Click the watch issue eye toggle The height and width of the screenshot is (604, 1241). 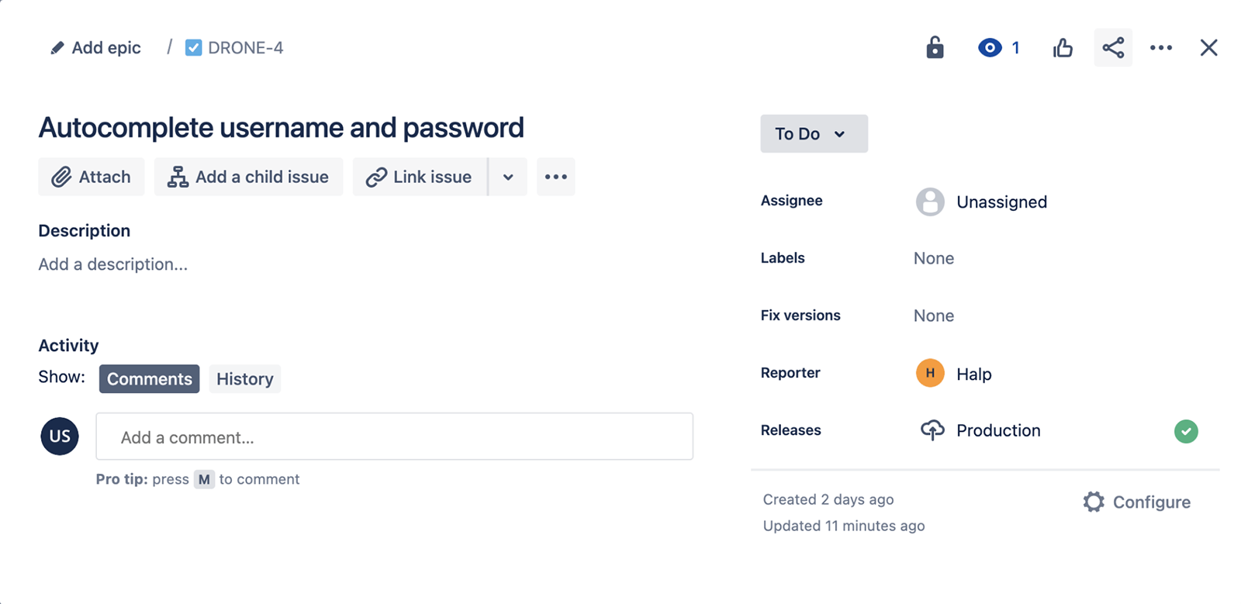coord(989,47)
